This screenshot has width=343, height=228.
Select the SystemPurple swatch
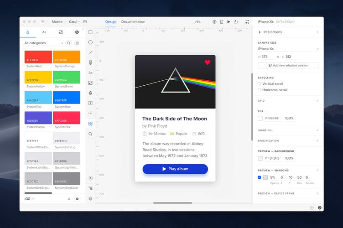click(38, 118)
